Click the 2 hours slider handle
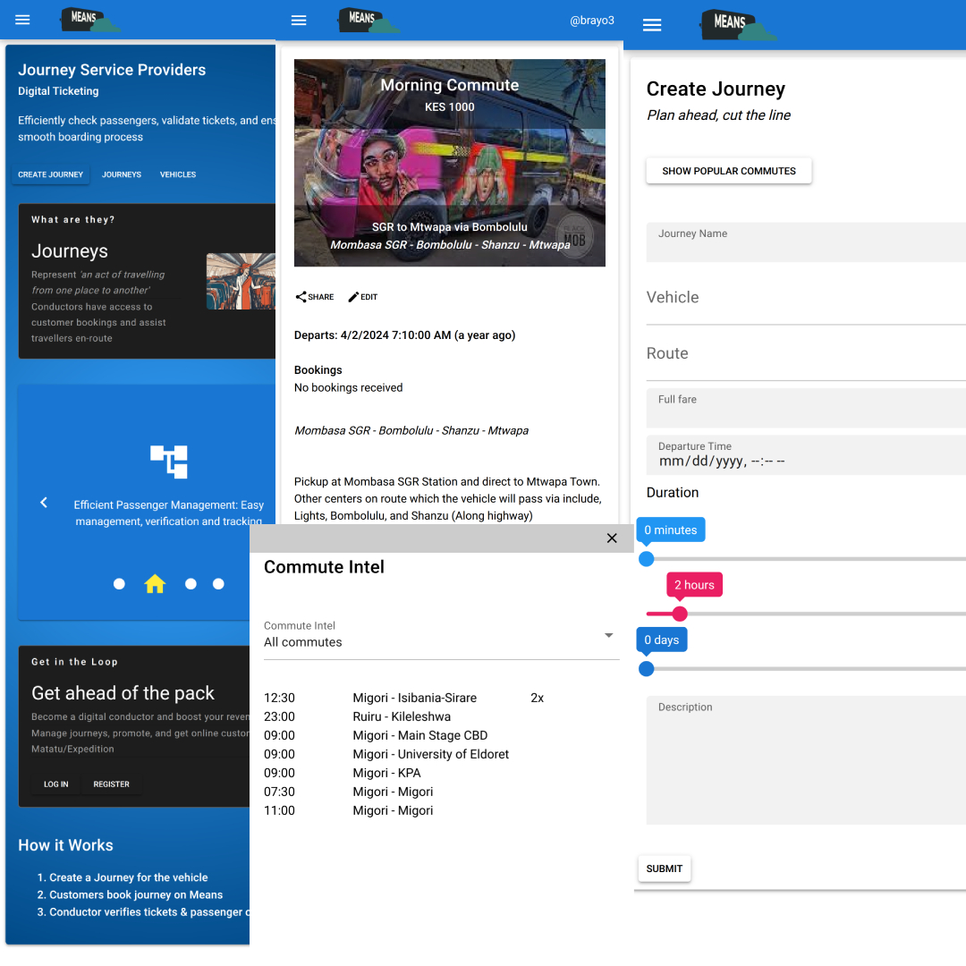This screenshot has width=966, height=966. tap(680, 614)
